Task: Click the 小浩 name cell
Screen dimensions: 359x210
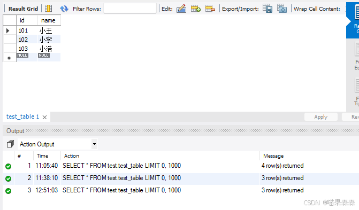Action: click(x=49, y=49)
